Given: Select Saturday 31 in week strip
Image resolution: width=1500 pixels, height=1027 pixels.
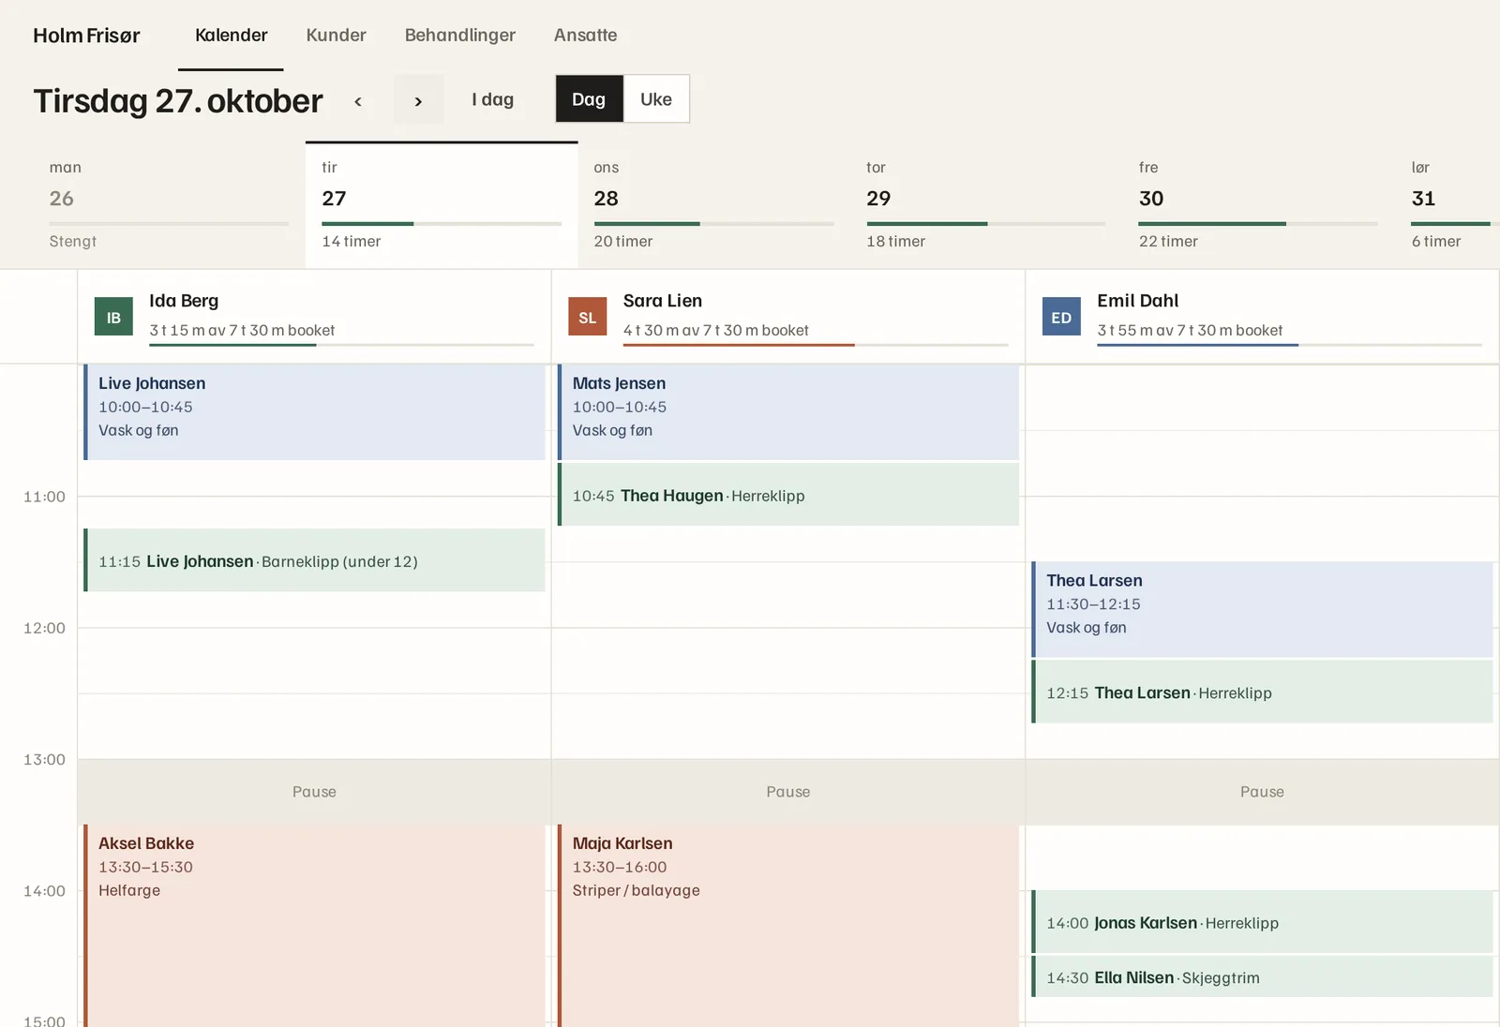Looking at the screenshot, I should tap(1447, 204).
